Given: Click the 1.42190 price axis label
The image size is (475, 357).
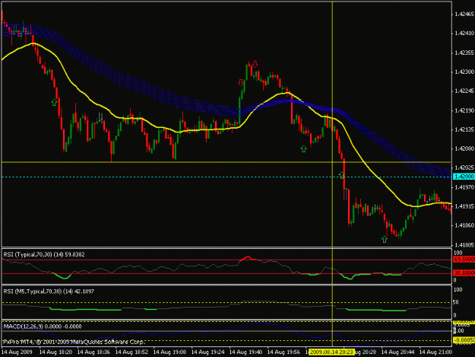Looking at the screenshot, I should [x=464, y=110].
